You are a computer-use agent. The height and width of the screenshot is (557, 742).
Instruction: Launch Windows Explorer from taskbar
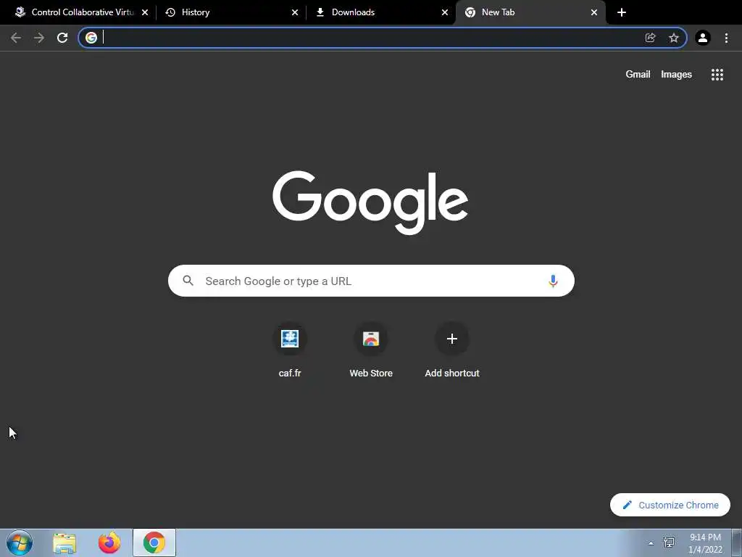(x=64, y=543)
